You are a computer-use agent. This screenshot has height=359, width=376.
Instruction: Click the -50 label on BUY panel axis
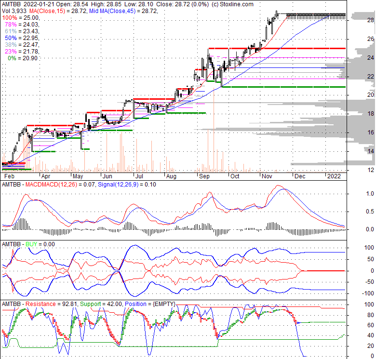(371, 282)
